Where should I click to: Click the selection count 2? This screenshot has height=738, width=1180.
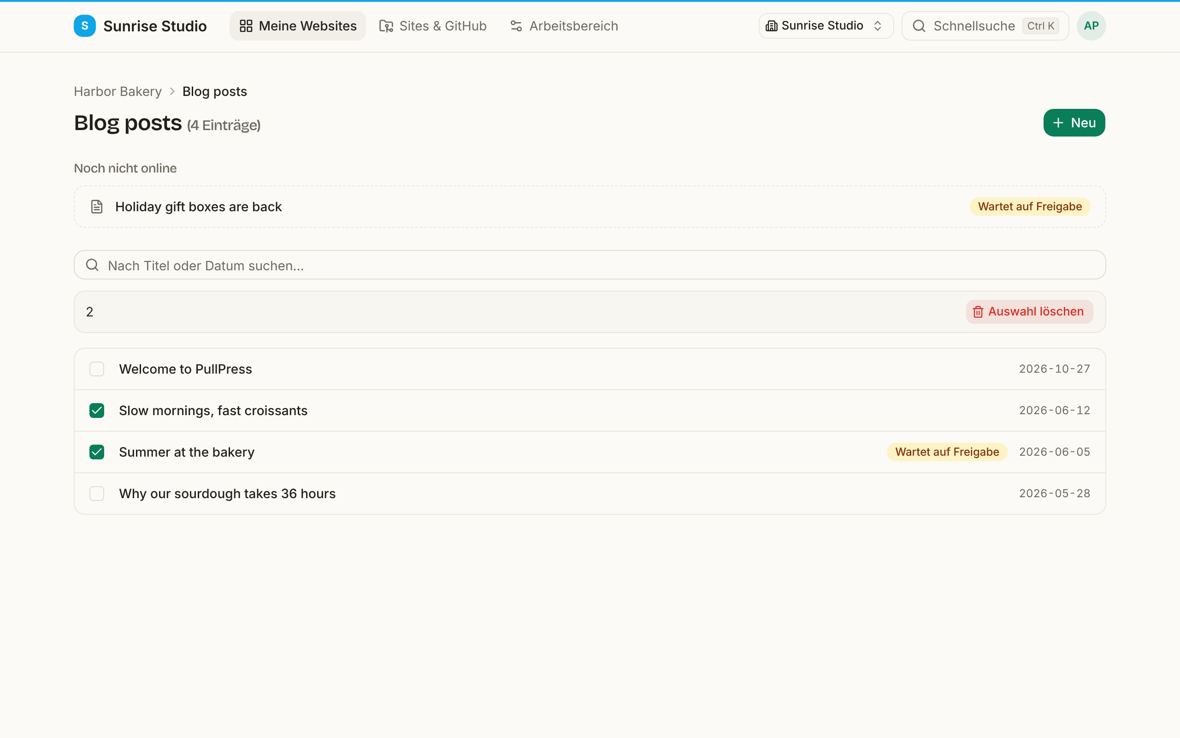90,312
